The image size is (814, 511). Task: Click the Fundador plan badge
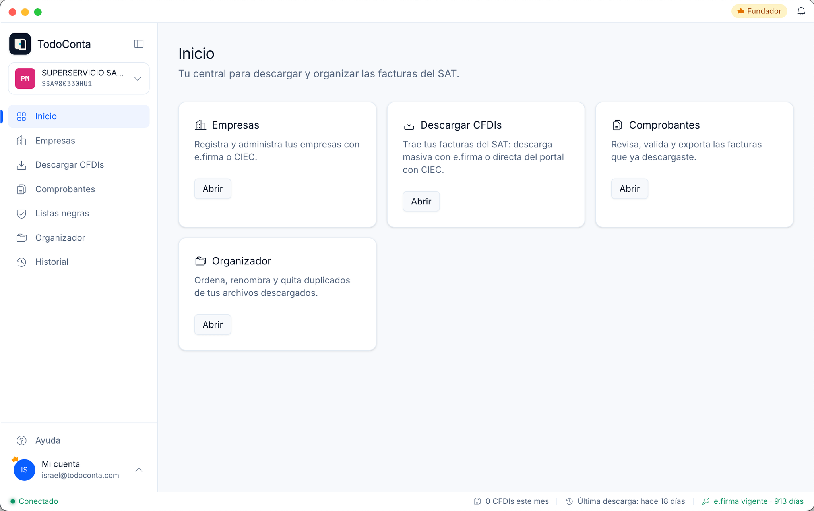[x=759, y=11]
